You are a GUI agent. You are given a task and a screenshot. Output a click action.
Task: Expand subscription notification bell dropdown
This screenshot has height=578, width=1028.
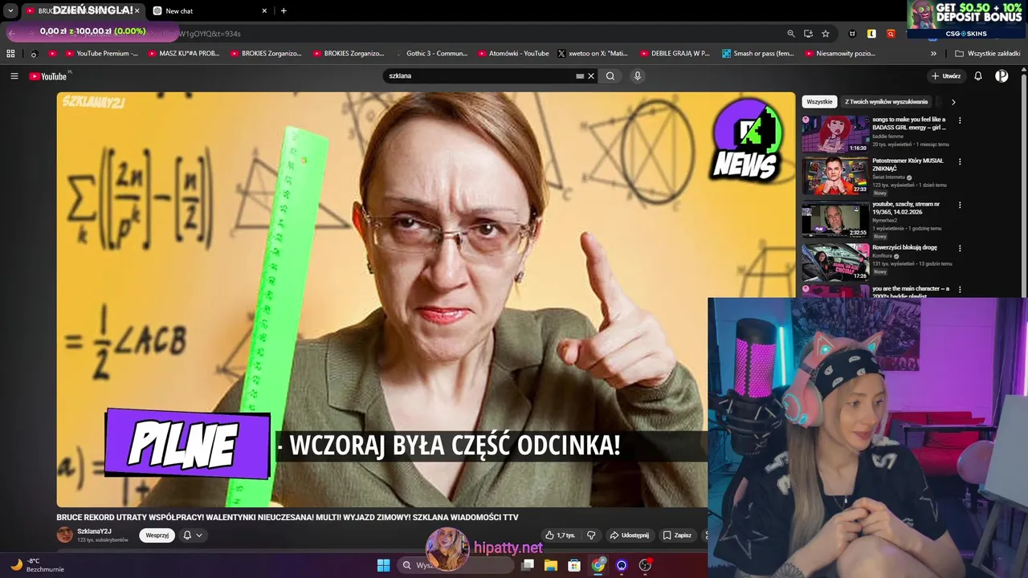point(192,535)
